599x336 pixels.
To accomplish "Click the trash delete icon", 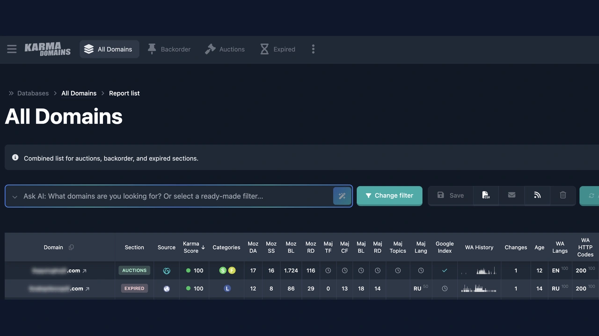I will coord(563,195).
